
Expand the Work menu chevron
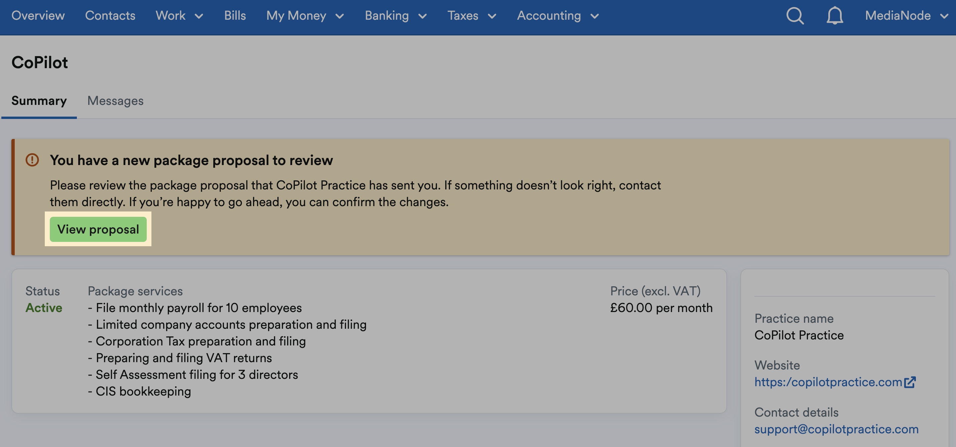click(199, 16)
